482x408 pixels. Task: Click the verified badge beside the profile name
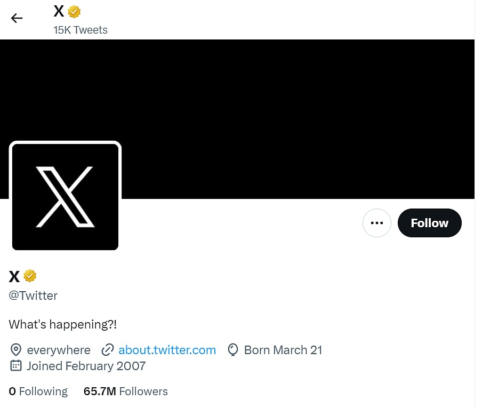coord(30,276)
